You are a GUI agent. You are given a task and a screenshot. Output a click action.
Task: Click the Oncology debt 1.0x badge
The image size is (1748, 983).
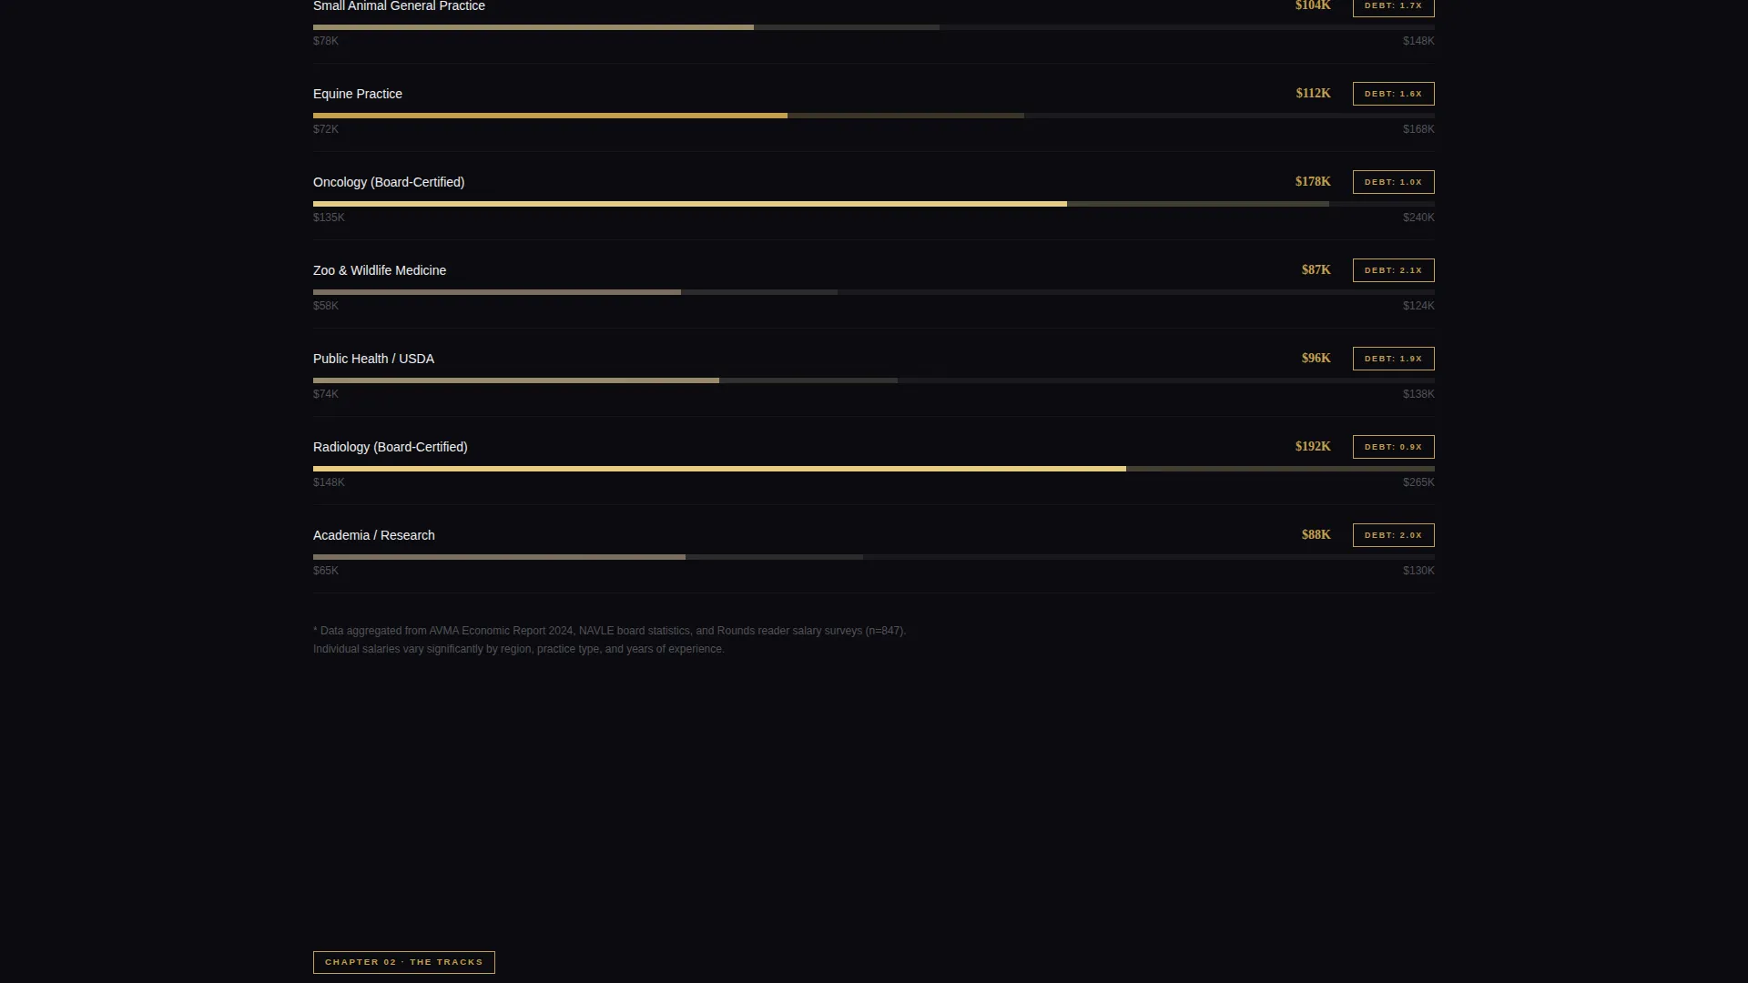point(1393,182)
